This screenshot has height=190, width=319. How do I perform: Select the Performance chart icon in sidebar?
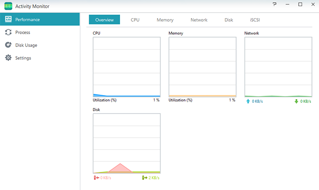tap(8, 19)
